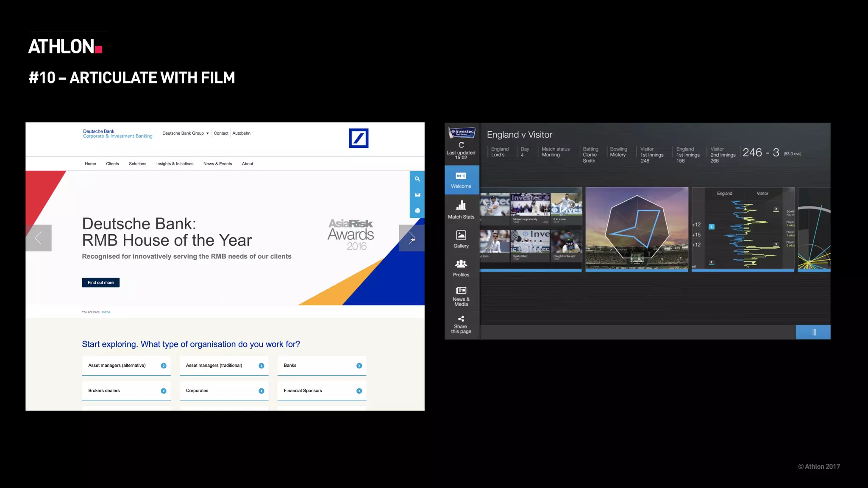
Task: Click the blue scroll handle at bottom right
Action: (813, 332)
